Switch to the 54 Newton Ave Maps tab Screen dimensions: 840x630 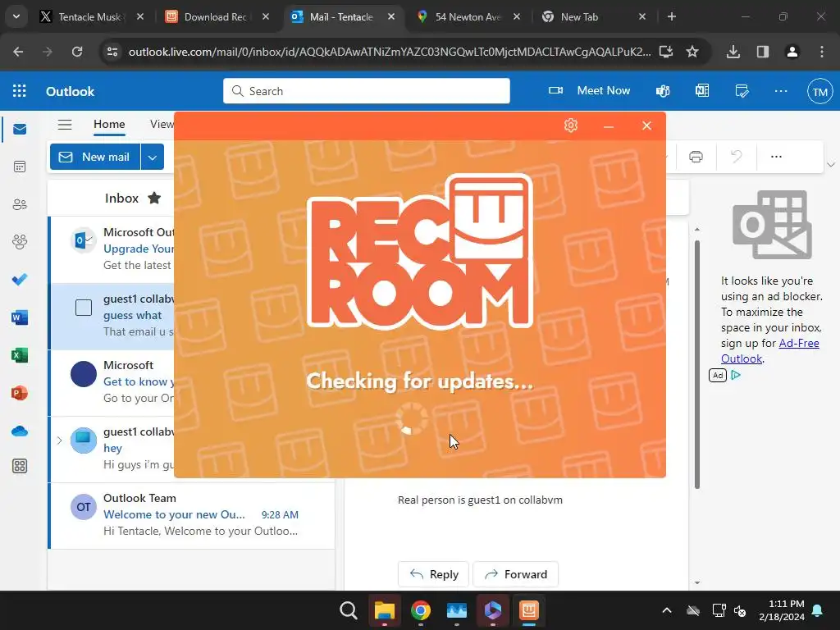468,16
